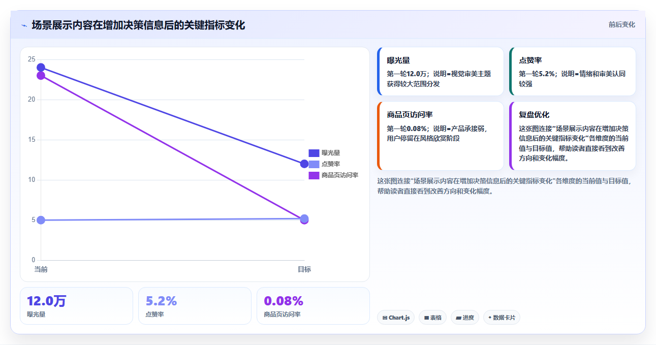Click the 商品页访问率 info card title
Screen dimensions: 656x345
(410, 115)
